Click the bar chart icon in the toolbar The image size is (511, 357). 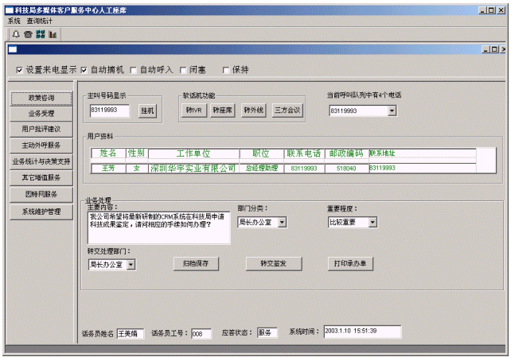[x=53, y=35]
